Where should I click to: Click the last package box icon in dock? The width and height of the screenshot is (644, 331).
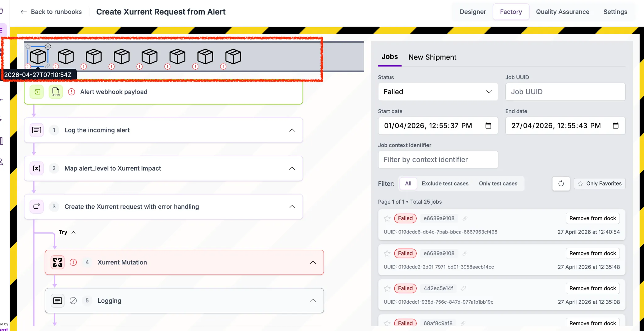tap(233, 56)
